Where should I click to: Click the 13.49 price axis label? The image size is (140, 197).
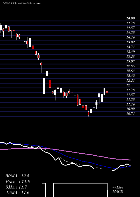(x=130, y=52)
